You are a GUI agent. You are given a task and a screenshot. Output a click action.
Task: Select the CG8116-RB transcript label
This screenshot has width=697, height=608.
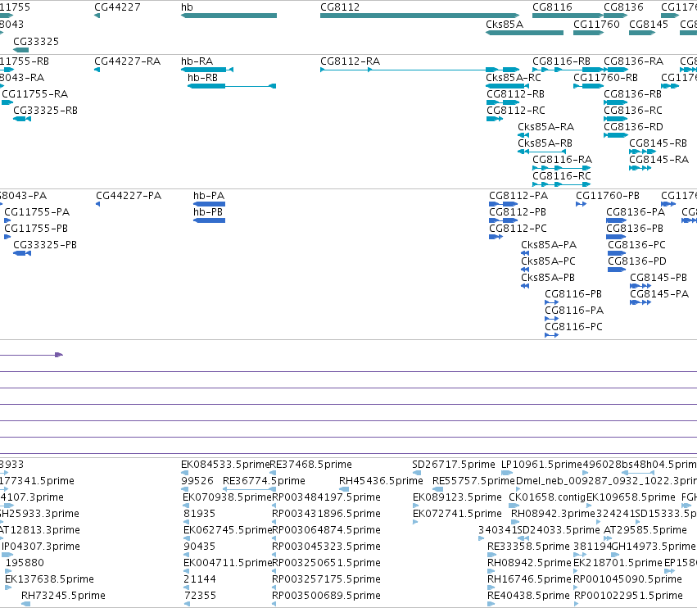click(561, 61)
